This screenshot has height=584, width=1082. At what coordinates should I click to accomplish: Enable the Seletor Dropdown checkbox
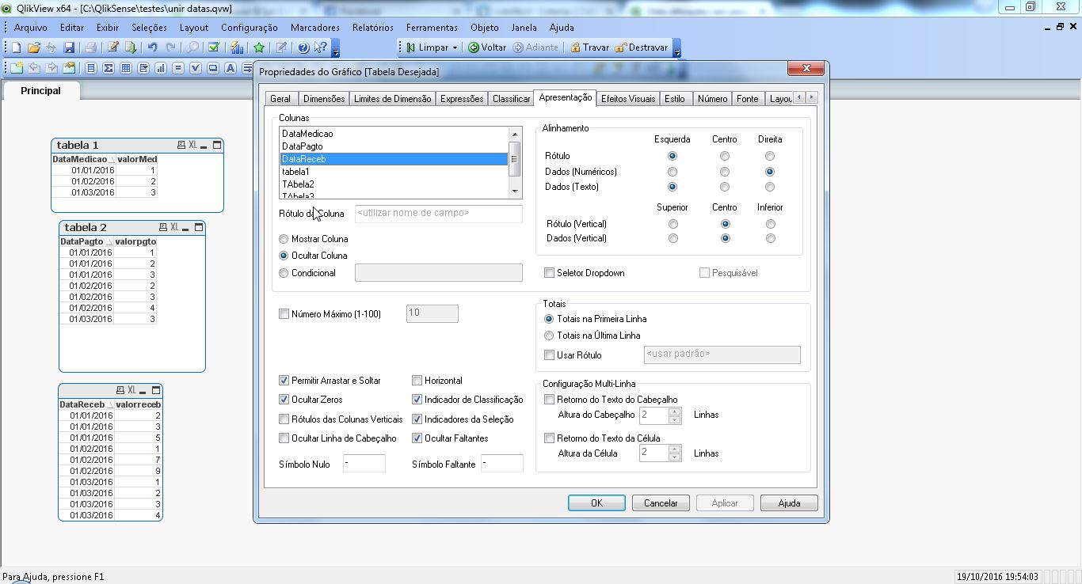[x=549, y=273]
